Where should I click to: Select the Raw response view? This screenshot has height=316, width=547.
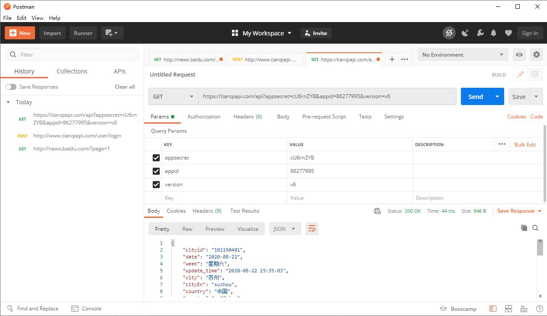pyautogui.click(x=187, y=229)
